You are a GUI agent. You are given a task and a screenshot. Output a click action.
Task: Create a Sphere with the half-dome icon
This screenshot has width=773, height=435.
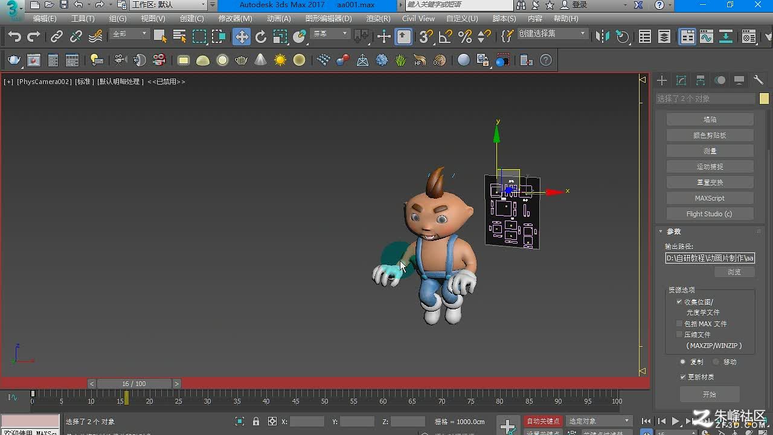(x=203, y=60)
